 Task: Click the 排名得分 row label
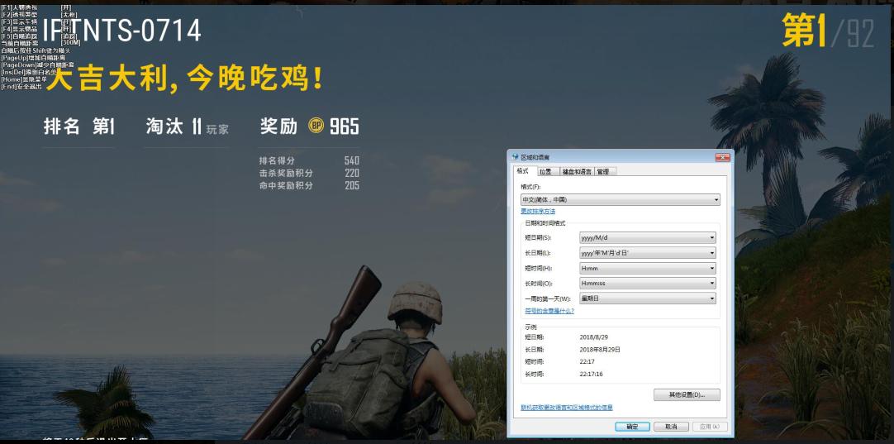pyautogui.click(x=277, y=161)
